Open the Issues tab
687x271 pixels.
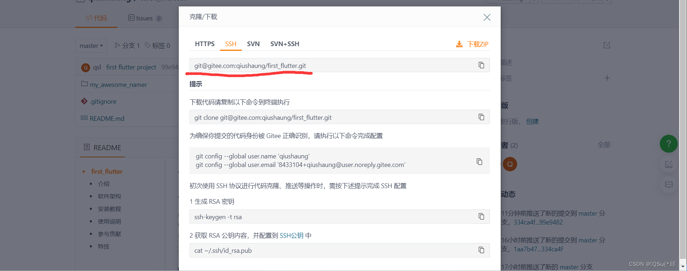pyautogui.click(x=145, y=18)
